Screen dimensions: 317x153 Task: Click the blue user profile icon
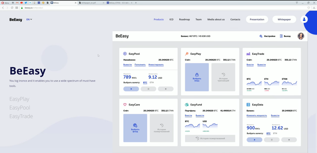point(304,19)
